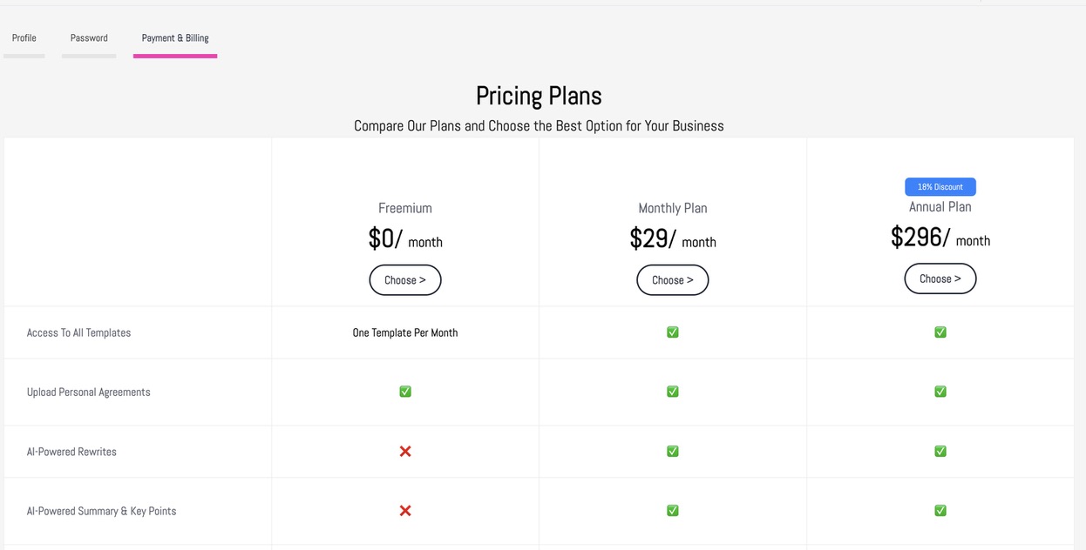
Task: Click the red X for AI-Powered Rewrites
Action: [405, 452]
